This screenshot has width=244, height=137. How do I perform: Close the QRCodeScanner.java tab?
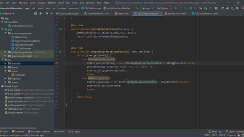click(161, 14)
